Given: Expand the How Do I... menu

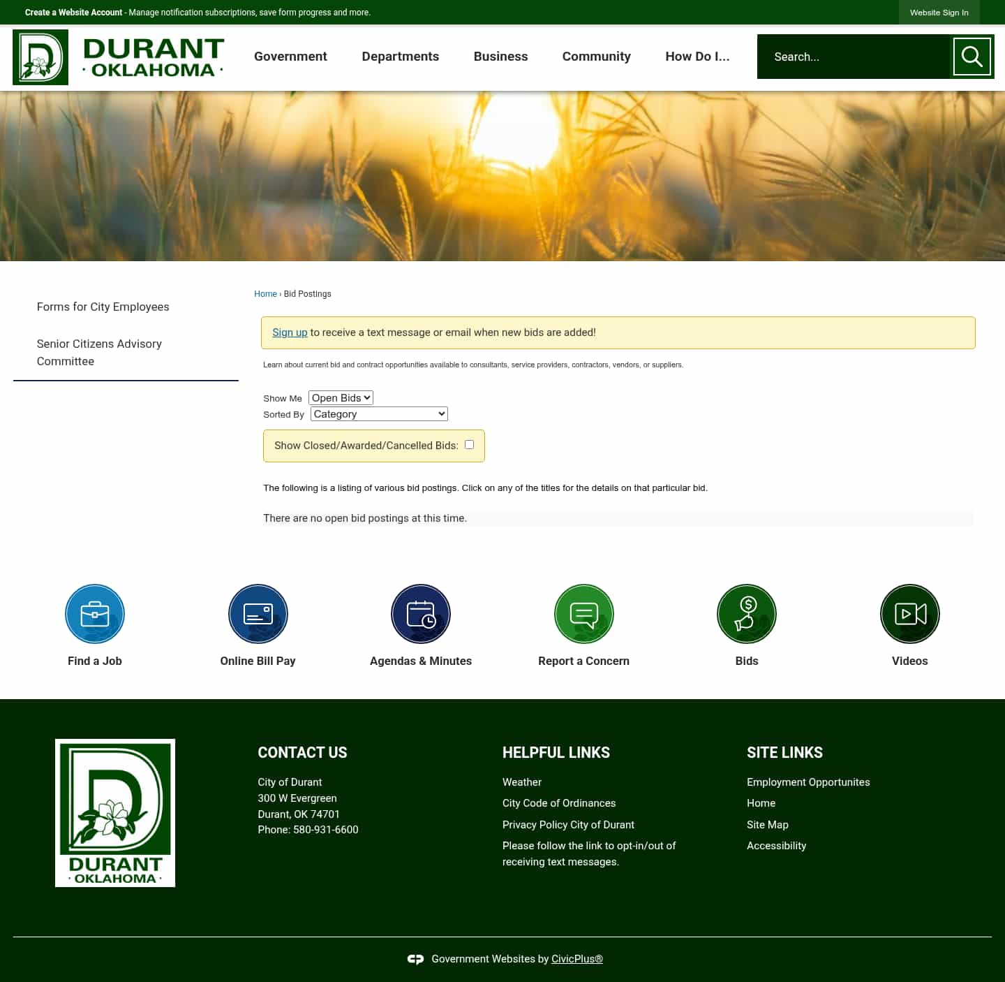Looking at the screenshot, I should (x=697, y=57).
